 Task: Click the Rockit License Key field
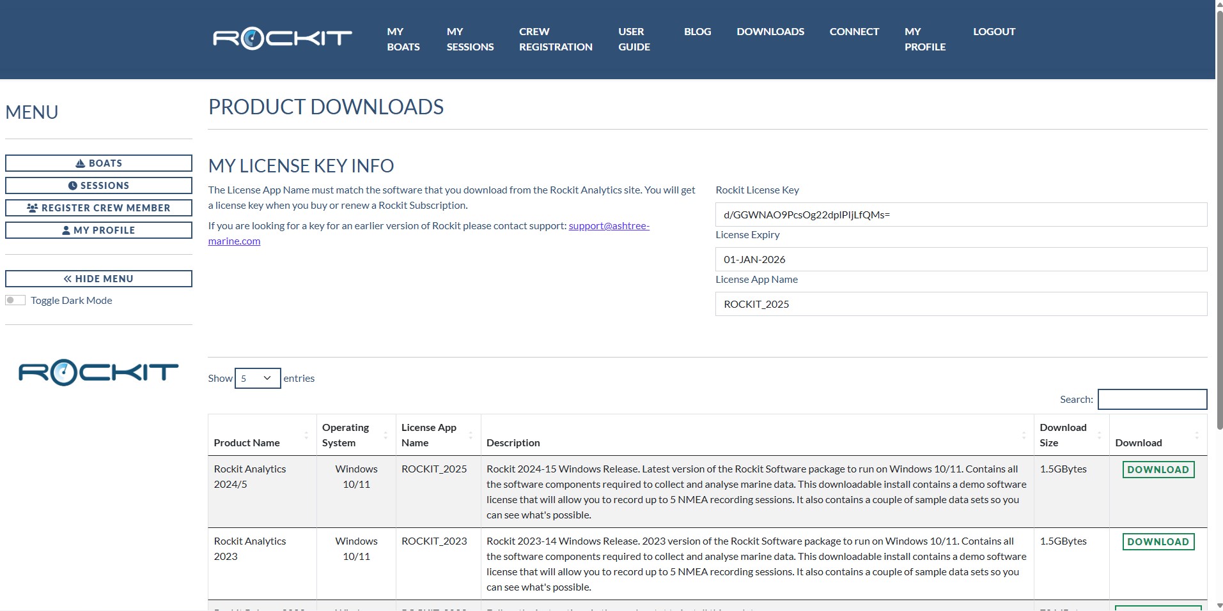tap(960, 215)
